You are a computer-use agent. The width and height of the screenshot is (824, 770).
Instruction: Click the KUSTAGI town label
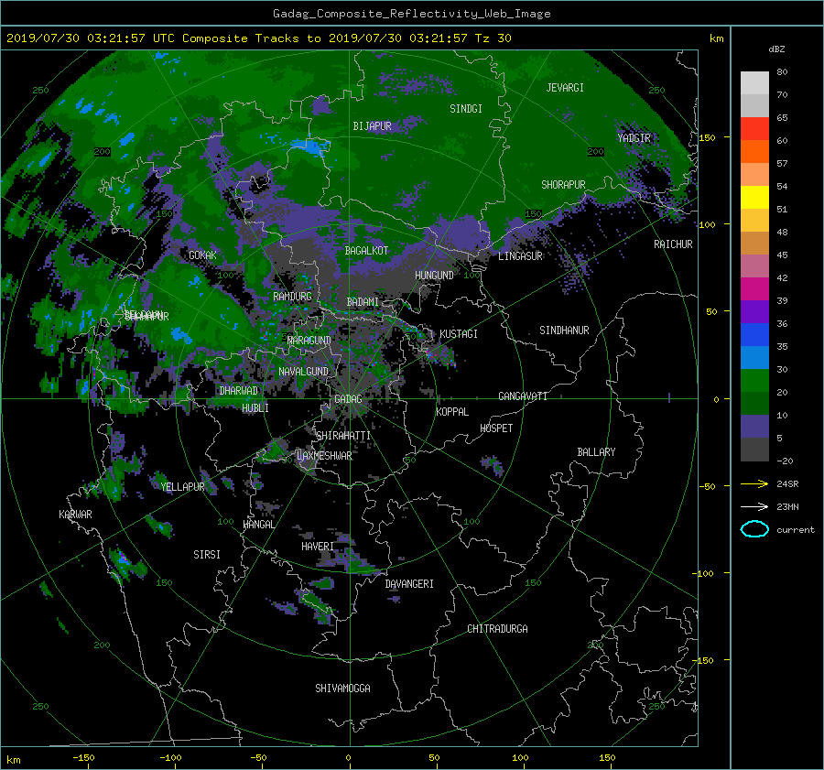(459, 334)
